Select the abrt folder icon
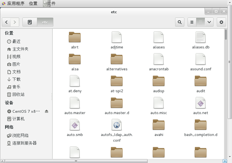232x163 pixels. [x=75, y=37]
